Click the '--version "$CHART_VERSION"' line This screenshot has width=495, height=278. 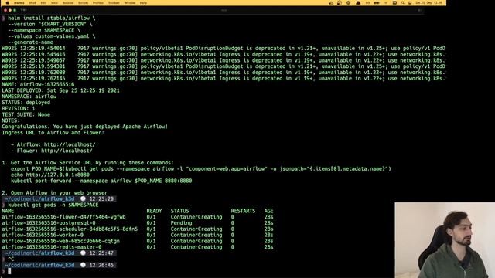[50, 24]
